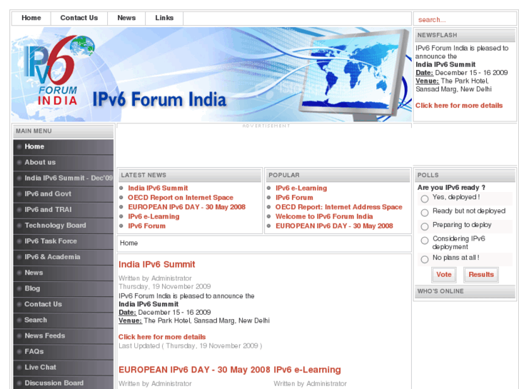Click the POLLS panel header
519x389 pixels.
465,175
